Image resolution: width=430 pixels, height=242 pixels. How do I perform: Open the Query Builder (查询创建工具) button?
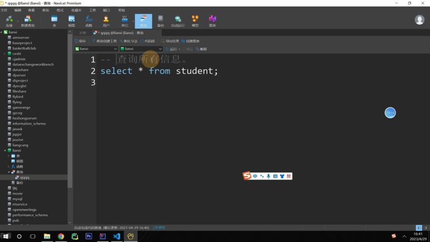coord(104,41)
